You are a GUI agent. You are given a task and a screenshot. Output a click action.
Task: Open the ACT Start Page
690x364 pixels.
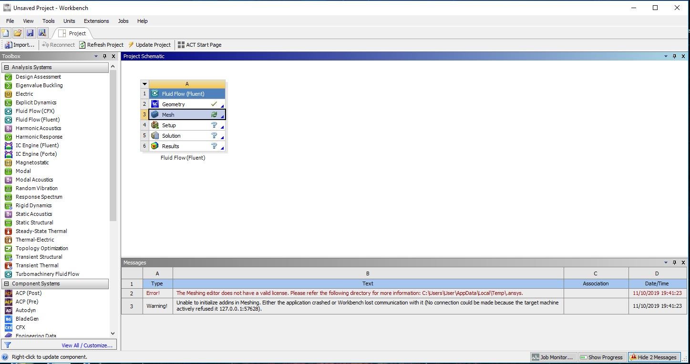click(x=199, y=45)
